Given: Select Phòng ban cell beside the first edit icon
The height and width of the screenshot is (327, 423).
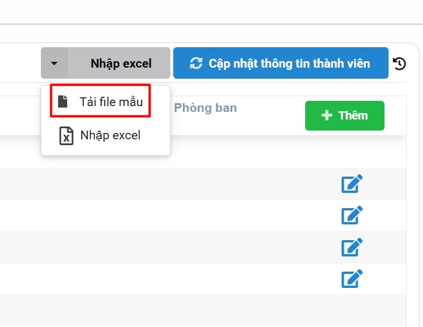Looking at the screenshot, I should 235,184.
